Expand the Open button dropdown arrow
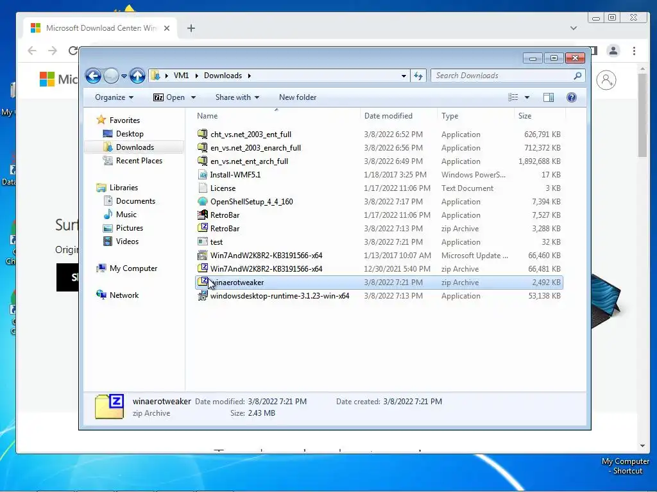This screenshot has height=492, width=657. point(193,97)
